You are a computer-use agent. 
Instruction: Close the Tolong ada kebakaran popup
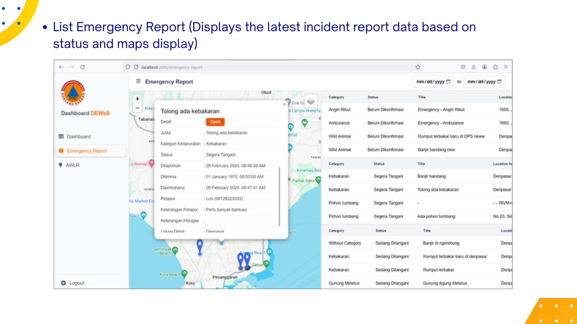[284, 104]
